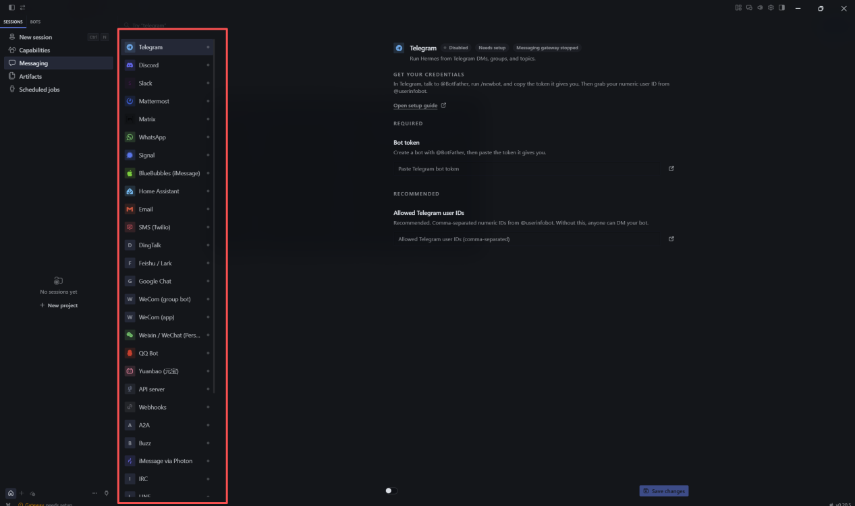Image resolution: width=855 pixels, height=506 pixels.
Task: Open the three-dots menu at sidebar bottom
Action: point(95,493)
